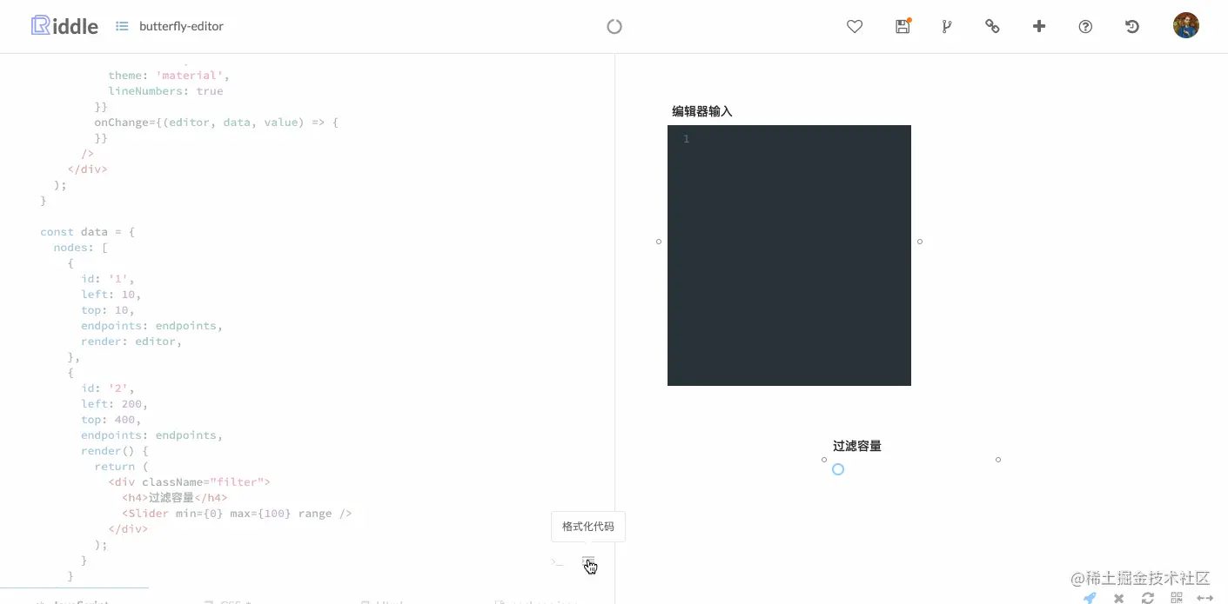Viewport: 1228px width, 604px height.
Task: Refresh the preview with the circular arrow icon
Action: (1147, 597)
